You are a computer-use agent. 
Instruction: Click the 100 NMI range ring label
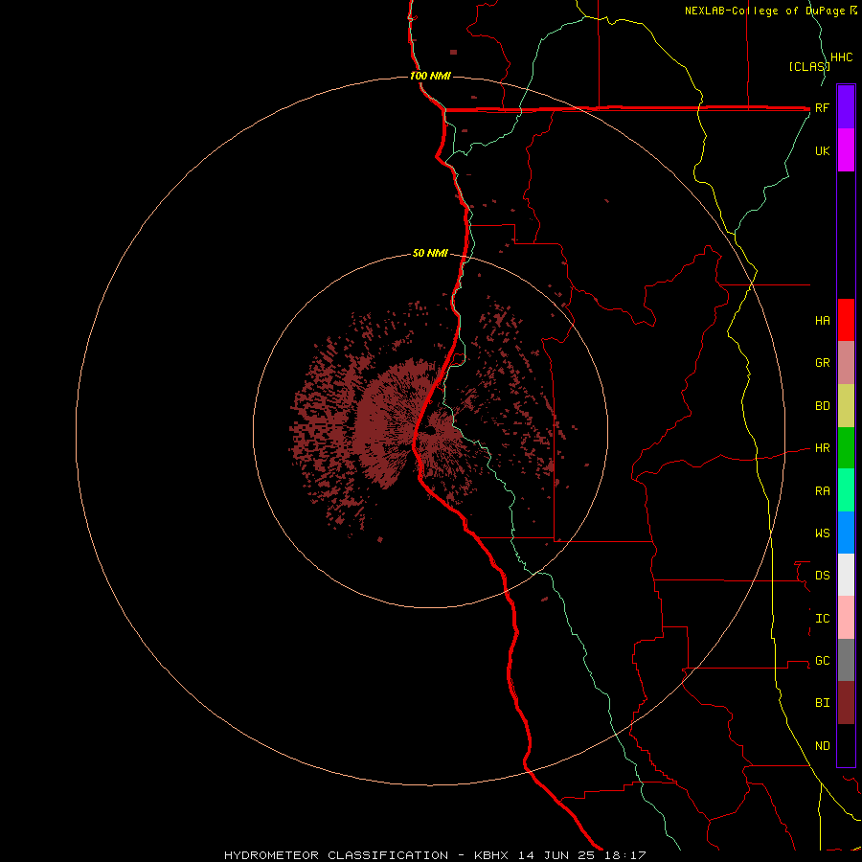coord(430,76)
